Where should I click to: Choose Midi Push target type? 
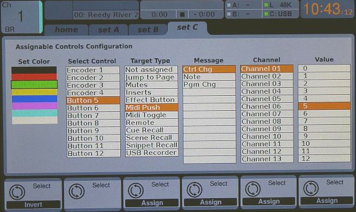point(152,108)
